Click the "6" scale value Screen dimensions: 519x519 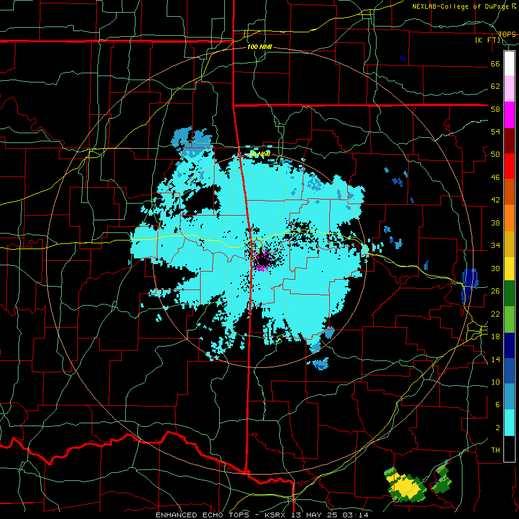click(497, 405)
